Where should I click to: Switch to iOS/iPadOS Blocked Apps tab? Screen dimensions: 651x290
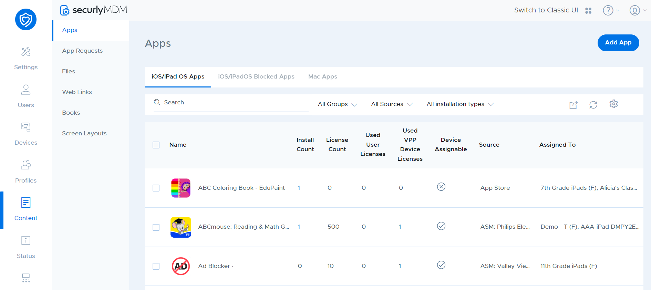point(256,76)
